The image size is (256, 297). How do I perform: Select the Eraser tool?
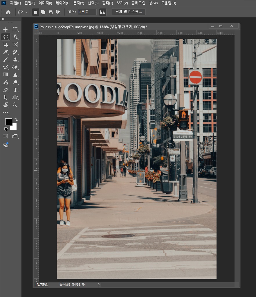[15, 67]
